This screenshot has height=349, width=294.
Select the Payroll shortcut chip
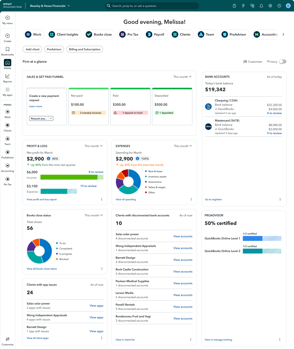[156, 34]
